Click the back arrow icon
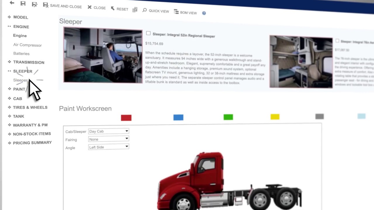 [12, 3]
